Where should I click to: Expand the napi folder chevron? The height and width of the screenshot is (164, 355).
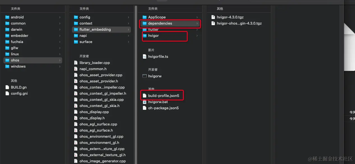pos(128,35)
